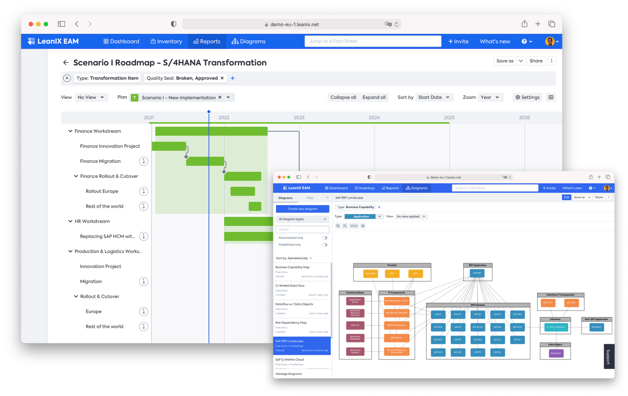Click the zoom-in magnifier above the diagram canvas
Image resolution: width=628 pixels, height=396 pixels.
pos(338,225)
